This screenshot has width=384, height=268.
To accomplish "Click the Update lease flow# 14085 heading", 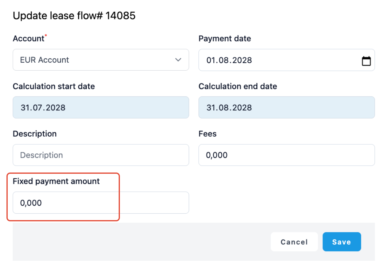I will coord(74,16).
